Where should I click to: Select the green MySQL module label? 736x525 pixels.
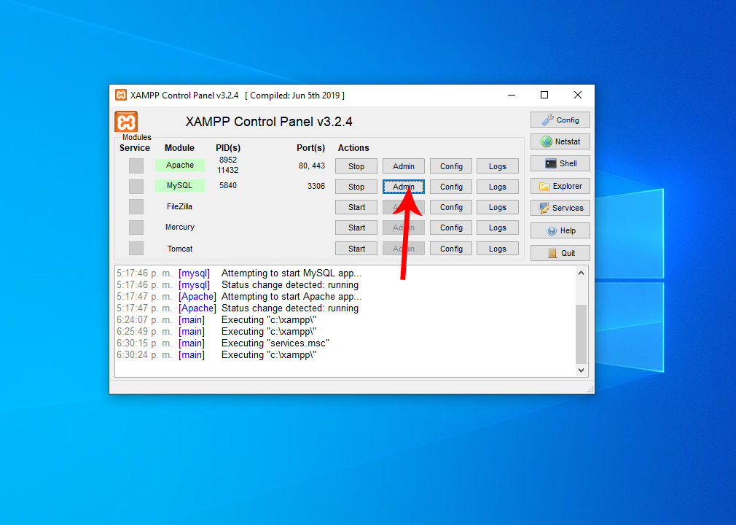pos(180,185)
